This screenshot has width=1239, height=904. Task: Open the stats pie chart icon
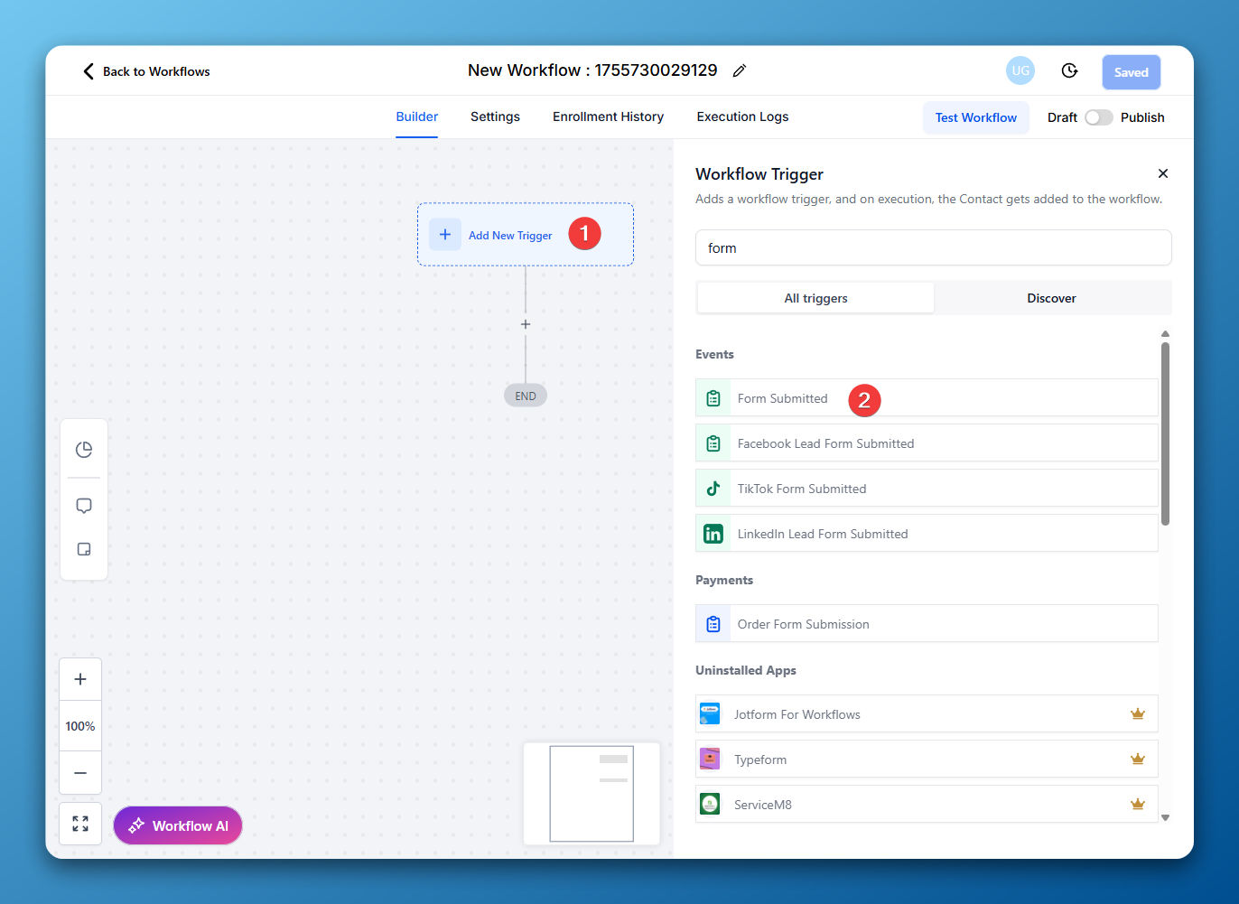(x=84, y=450)
